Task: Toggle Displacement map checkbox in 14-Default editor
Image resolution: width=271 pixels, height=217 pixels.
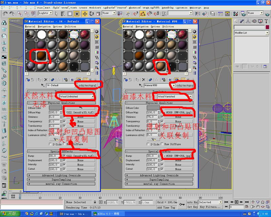Action: tap(64, 160)
